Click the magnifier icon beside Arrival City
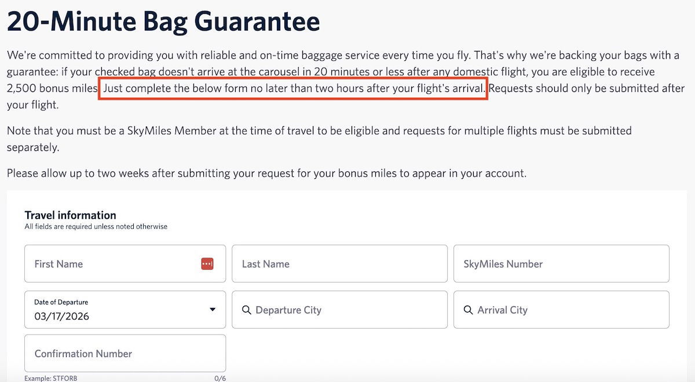Image resolution: width=695 pixels, height=382 pixels. point(469,310)
